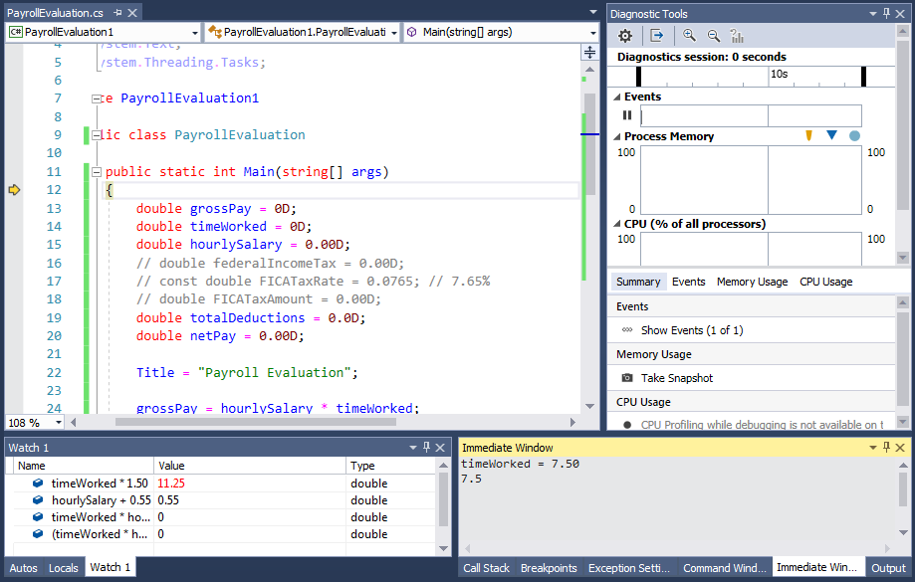Screen dimensions: 915x582
Task: Open the Breakpoints tab
Action: click(x=549, y=568)
